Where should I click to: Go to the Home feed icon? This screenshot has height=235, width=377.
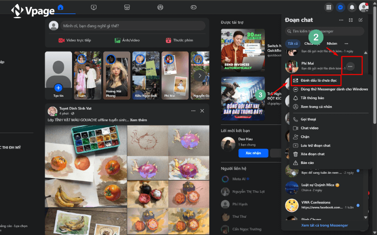[x=61, y=7]
